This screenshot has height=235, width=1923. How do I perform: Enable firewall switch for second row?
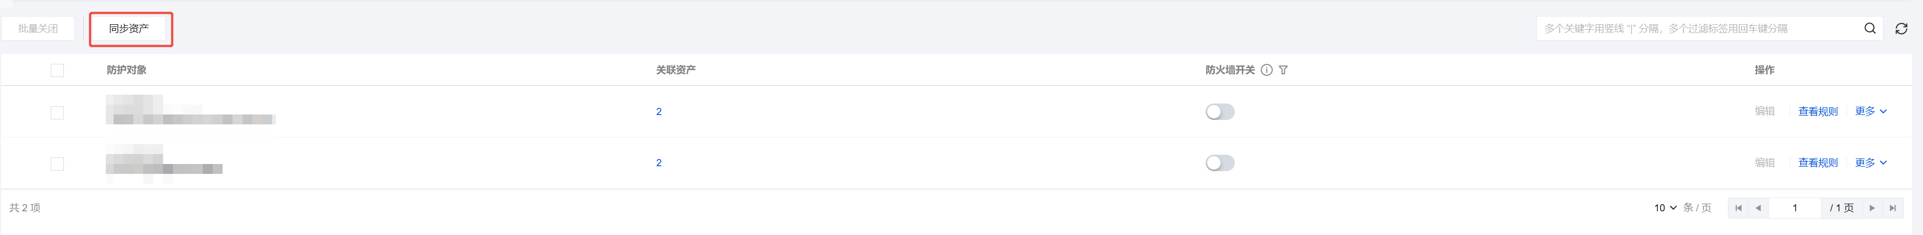[1220, 163]
